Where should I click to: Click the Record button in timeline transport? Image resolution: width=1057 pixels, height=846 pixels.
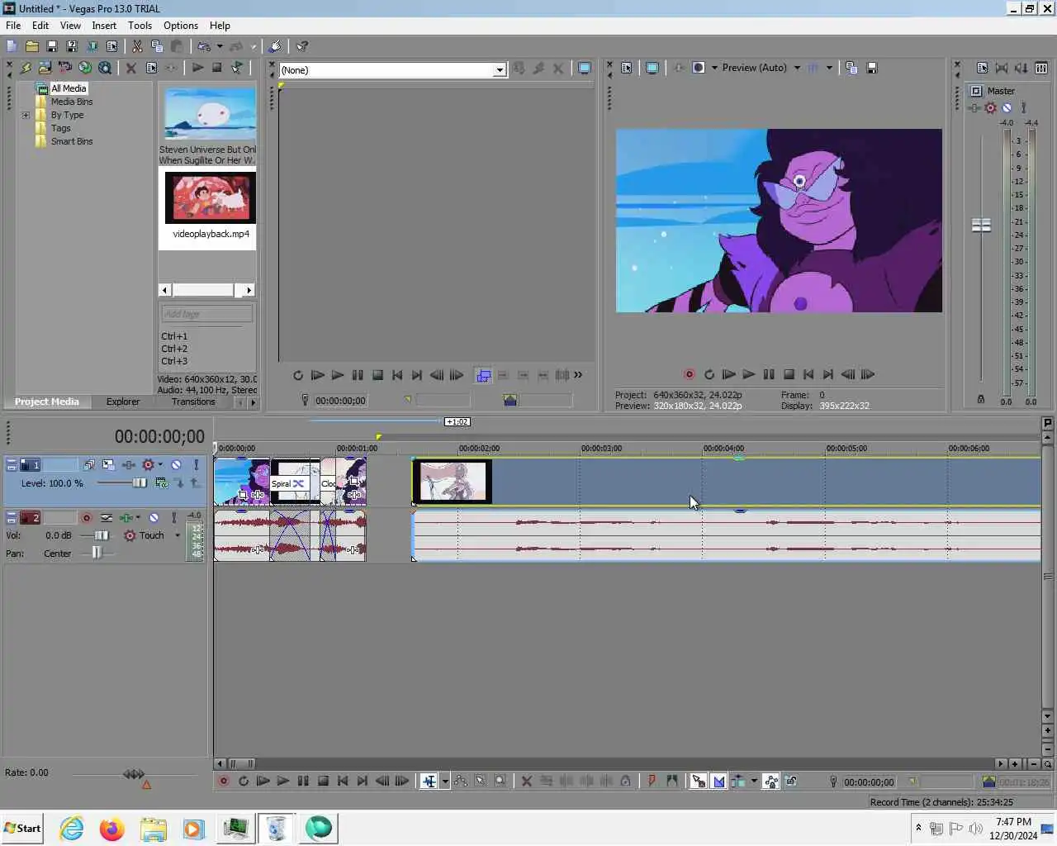[223, 781]
